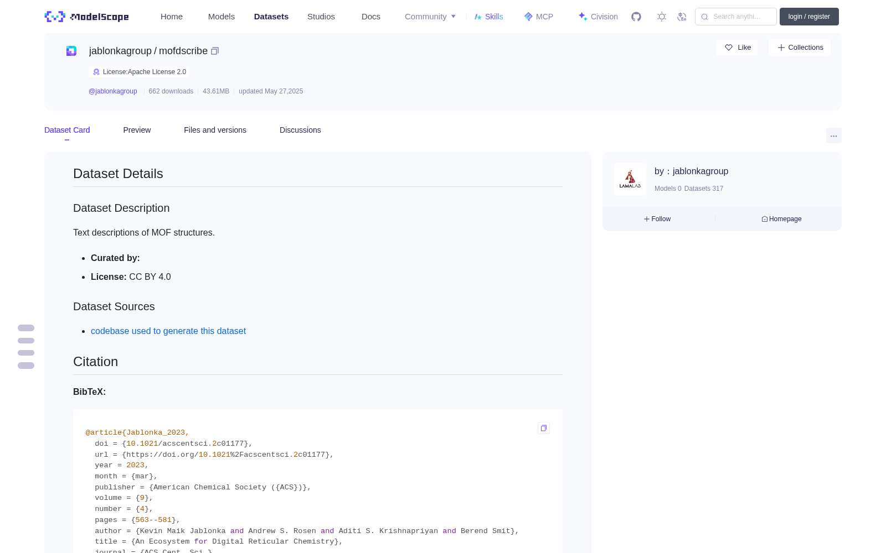The width and height of the screenshot is (886, 553).
Task: Open the @jablonkagroup profile link
Action: 113,91
